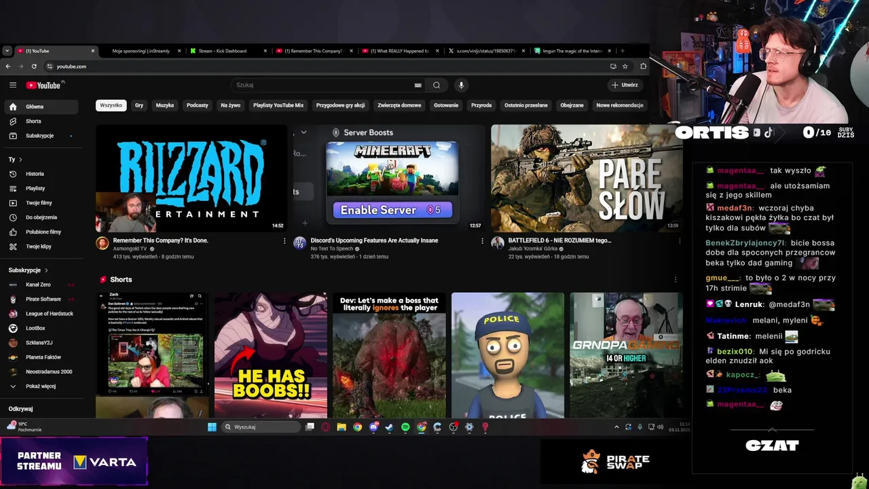Start voice search with microphone icon
Screen dimensions: 869x489
click(x=461, y=85)
